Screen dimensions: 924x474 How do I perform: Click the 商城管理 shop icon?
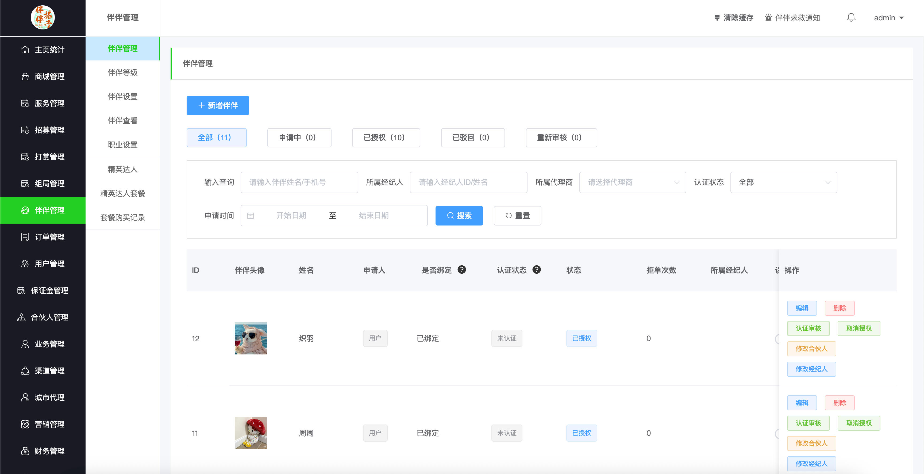click(25, 77)
